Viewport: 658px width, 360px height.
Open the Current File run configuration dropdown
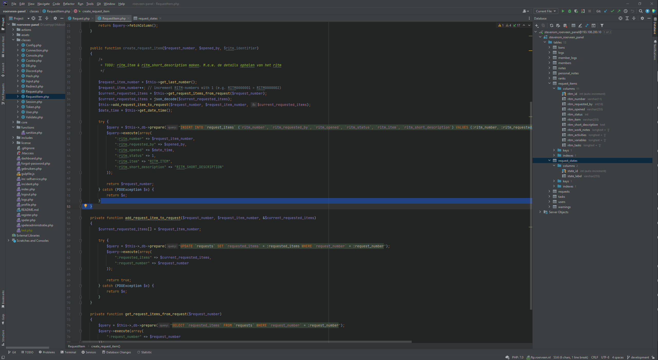click(x=546, y=11)
